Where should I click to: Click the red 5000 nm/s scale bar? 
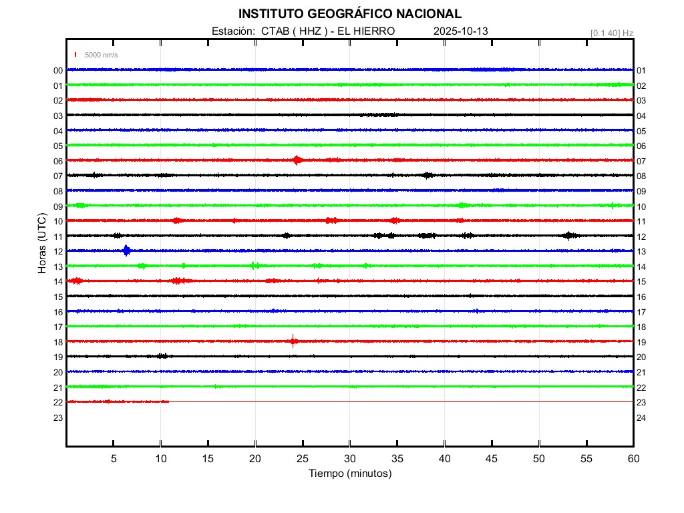pos(76,55)
